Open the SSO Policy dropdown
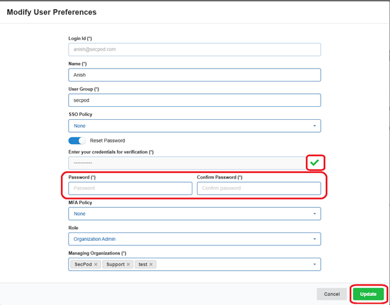 (194, 126)
